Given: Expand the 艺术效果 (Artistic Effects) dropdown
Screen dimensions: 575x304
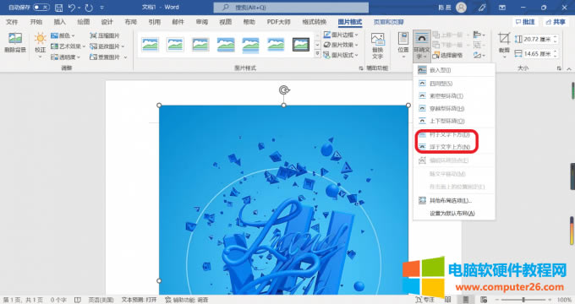Looking at the screenshot, I should click(68, 46).
